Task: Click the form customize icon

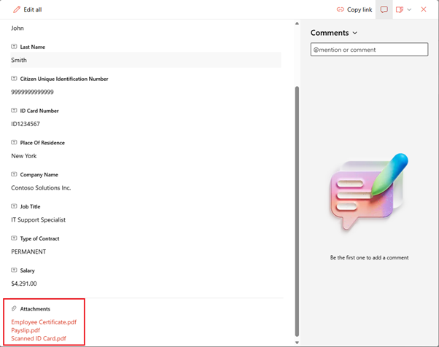Action: coord(399,9)
